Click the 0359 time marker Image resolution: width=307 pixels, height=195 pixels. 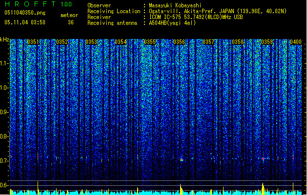pyautogui.click(x=267, y=42)
